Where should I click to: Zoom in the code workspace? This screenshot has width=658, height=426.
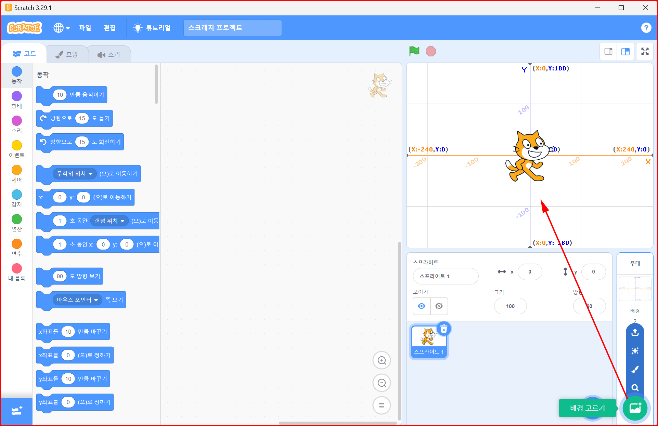pyautogui.click(x=382, y=360)
